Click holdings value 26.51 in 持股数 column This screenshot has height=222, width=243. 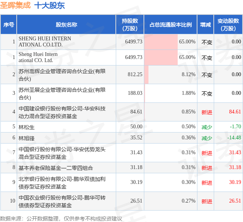136,201
